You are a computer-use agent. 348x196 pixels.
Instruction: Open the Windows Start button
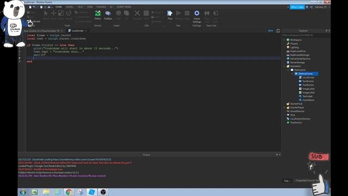click(x=23, y=192)
